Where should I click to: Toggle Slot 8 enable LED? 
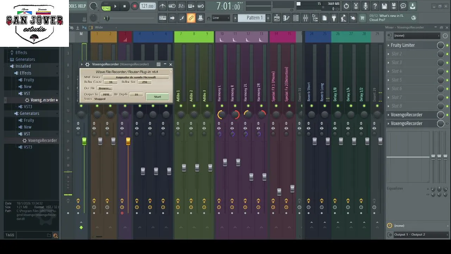tap(447, 106)
